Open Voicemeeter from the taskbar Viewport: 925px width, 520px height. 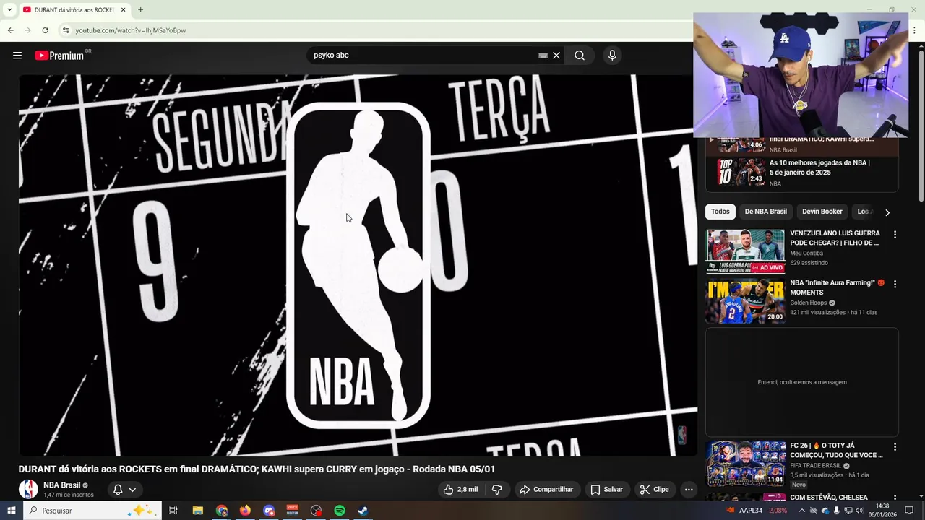point(293,511)
